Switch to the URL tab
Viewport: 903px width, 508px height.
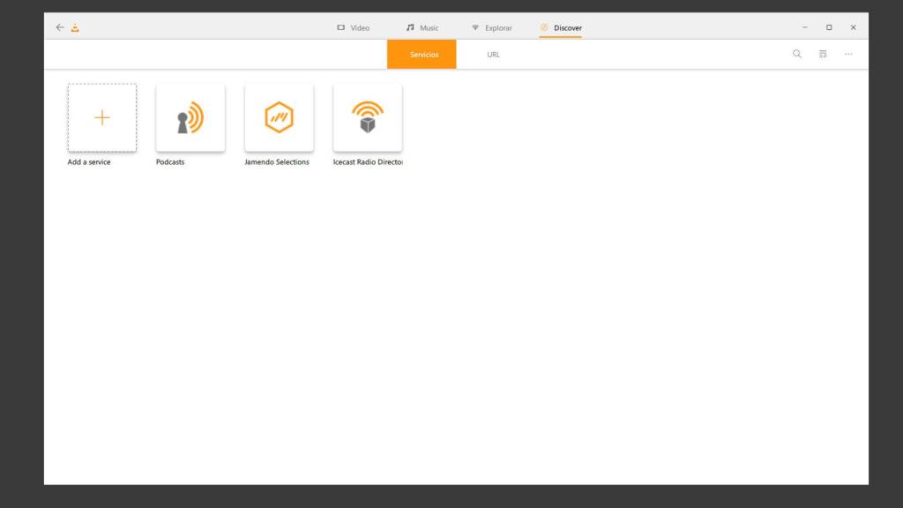tap(492, 54)
